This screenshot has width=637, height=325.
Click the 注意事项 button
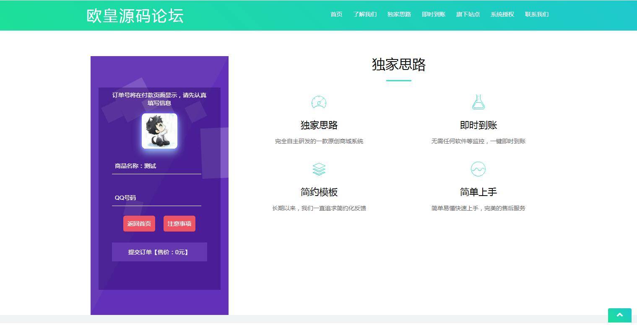click(179, 223)
